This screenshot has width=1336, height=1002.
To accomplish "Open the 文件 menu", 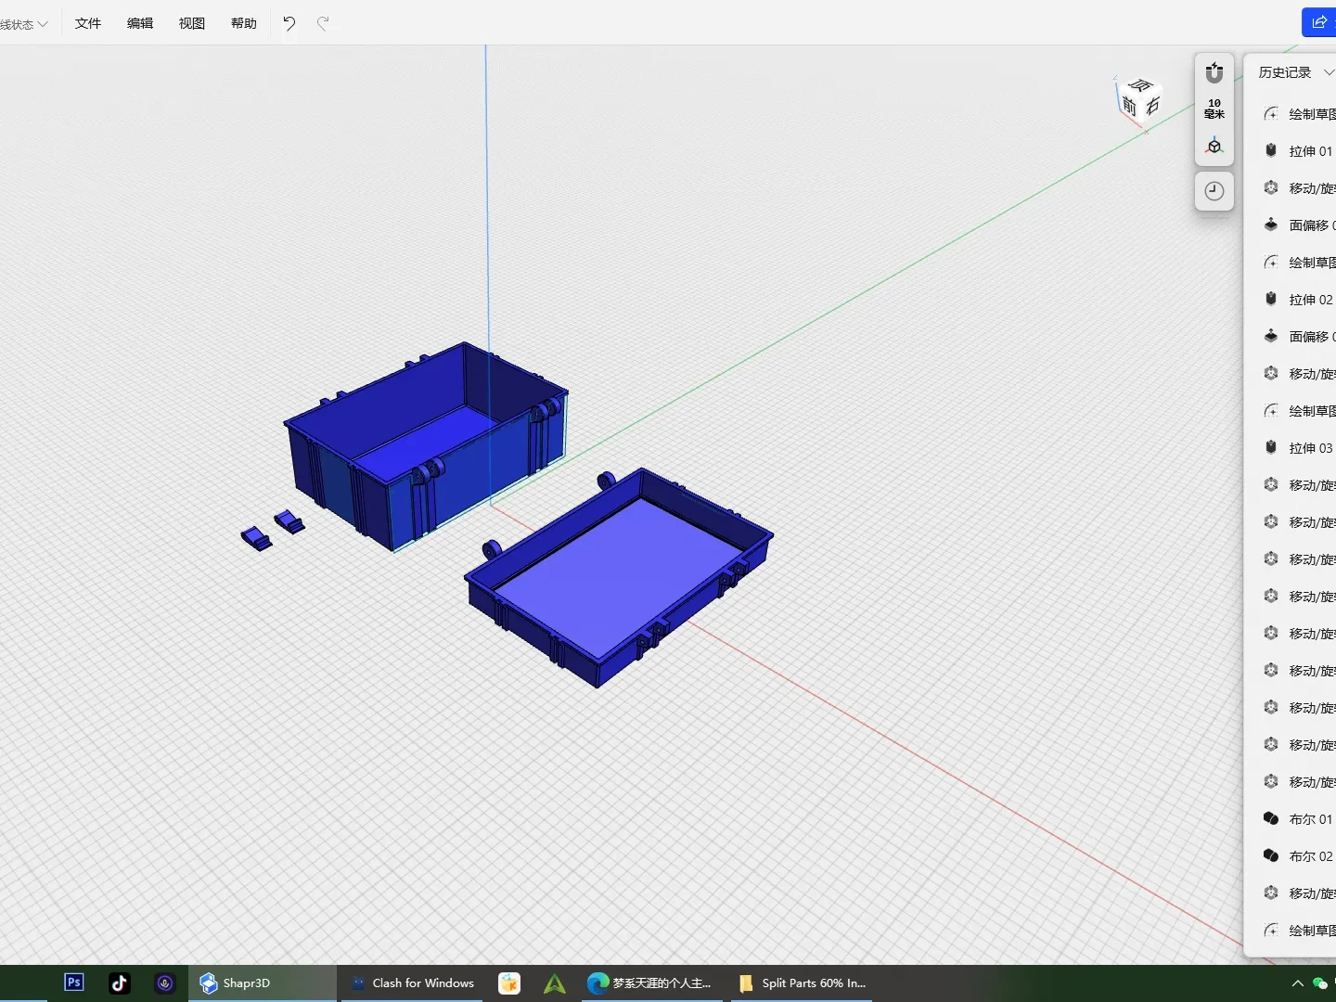I will (x=88, y=23).
